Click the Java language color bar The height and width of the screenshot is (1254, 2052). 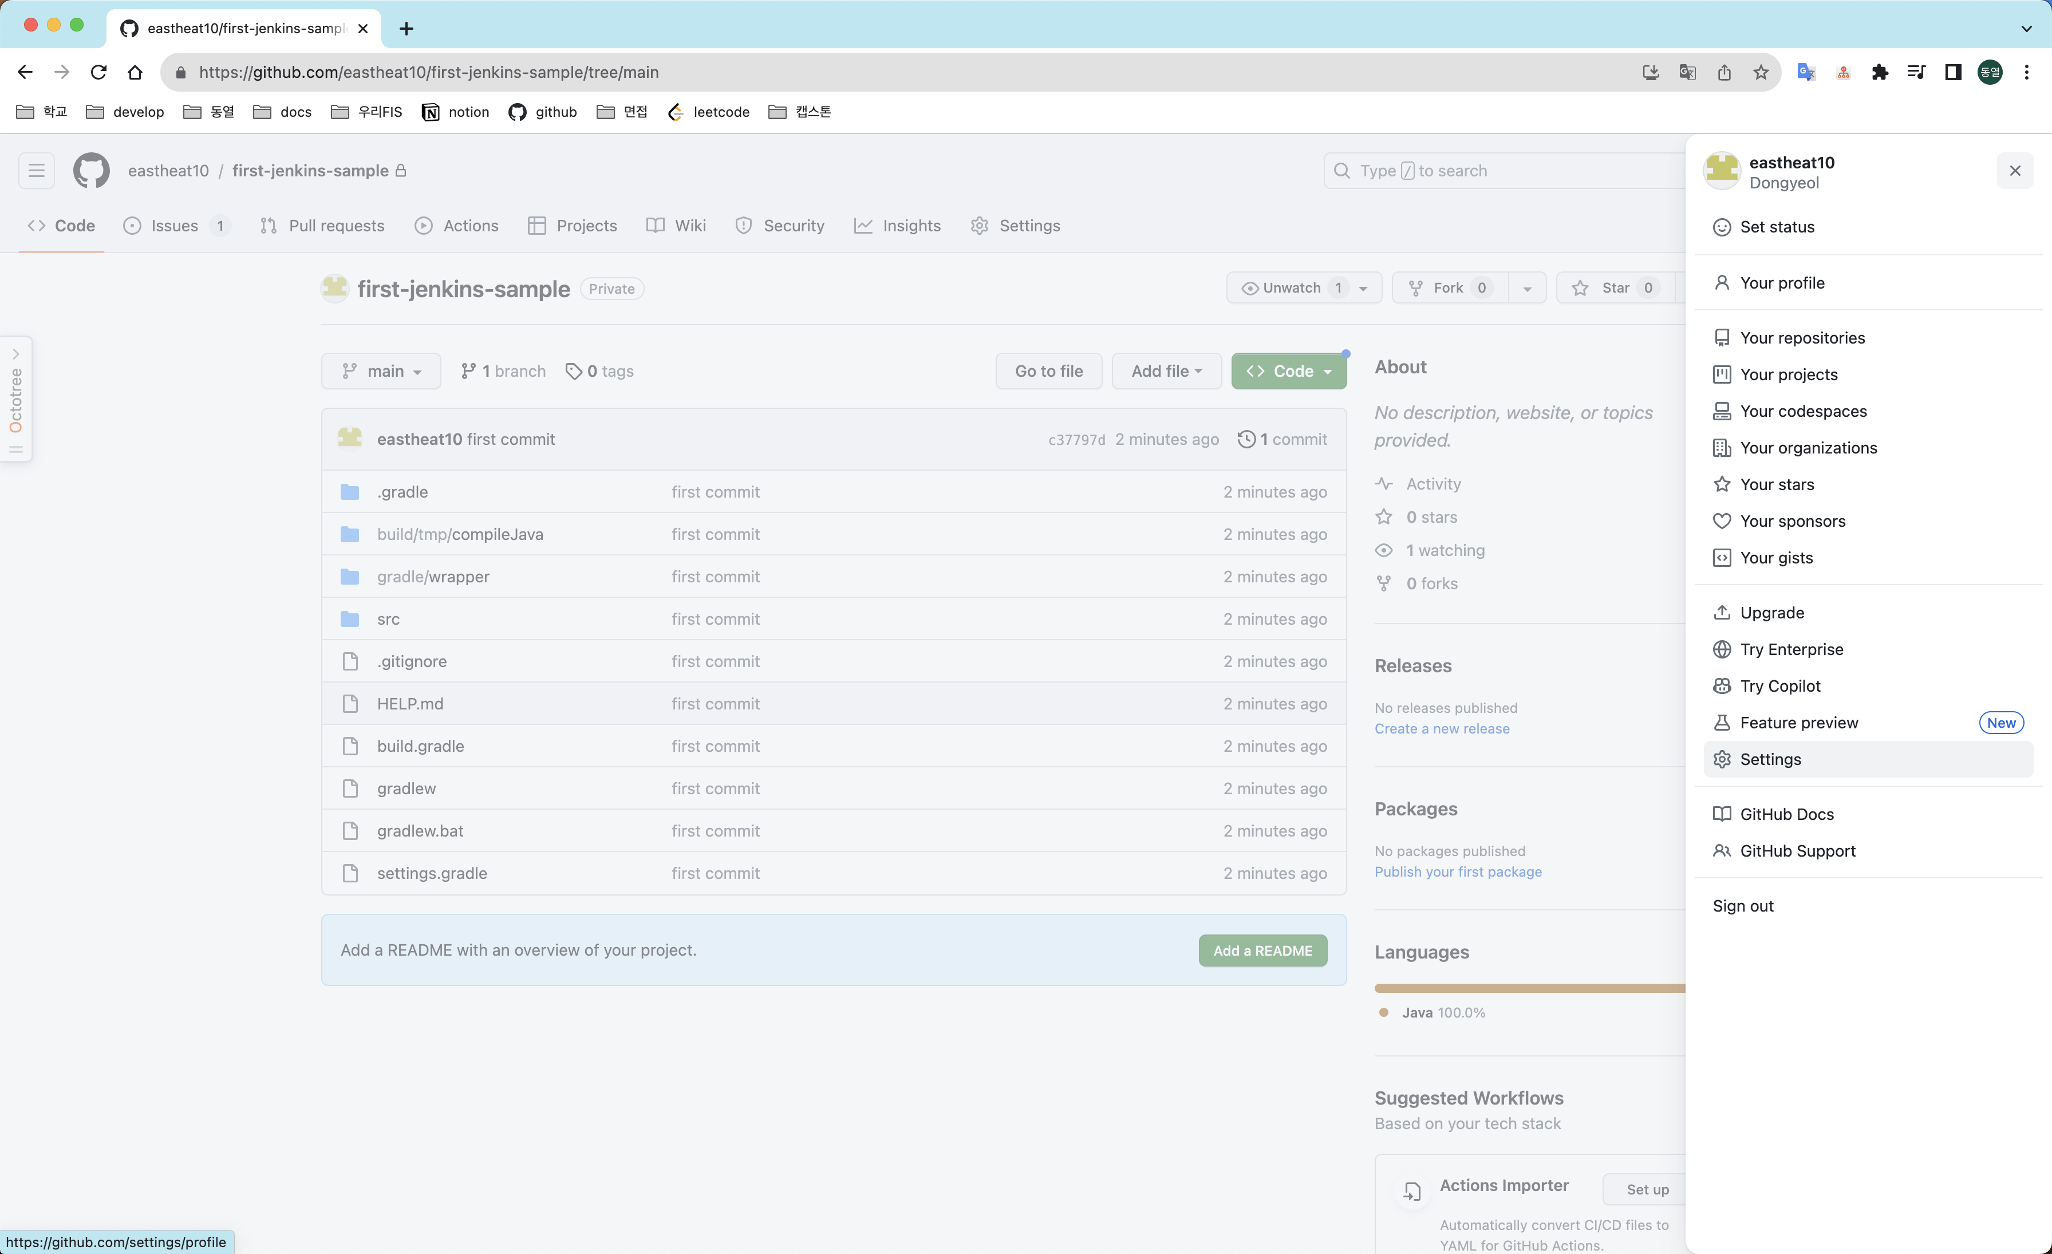coord(1528,988)
